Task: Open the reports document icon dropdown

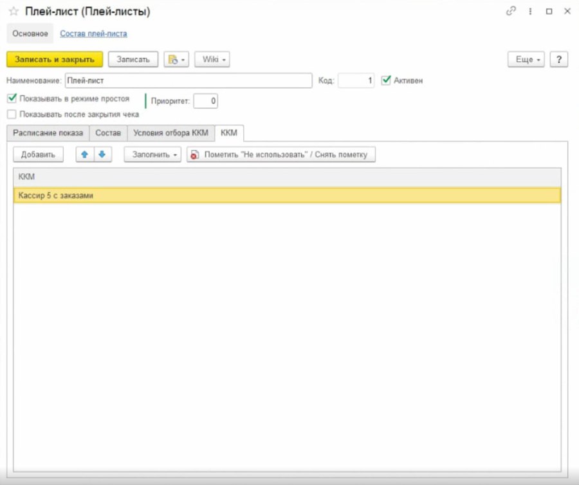Action: pyautogui.click(x=176, y=59)
